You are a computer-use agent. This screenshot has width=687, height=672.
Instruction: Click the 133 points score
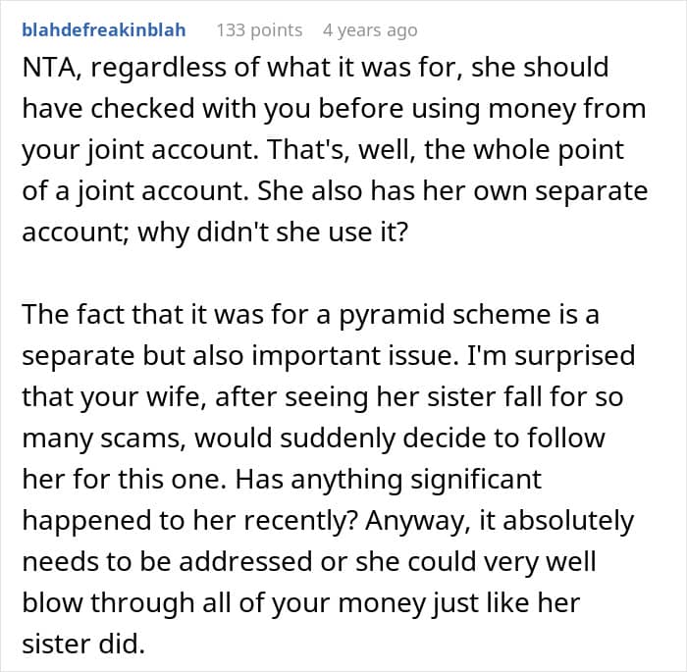(259, 30)
